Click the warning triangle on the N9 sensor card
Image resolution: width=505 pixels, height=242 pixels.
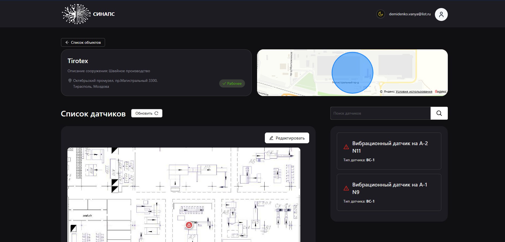click(x=346, y=188)
